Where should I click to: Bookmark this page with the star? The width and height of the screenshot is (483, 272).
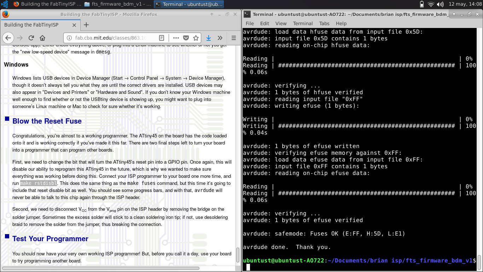click(x=196, y=38)
